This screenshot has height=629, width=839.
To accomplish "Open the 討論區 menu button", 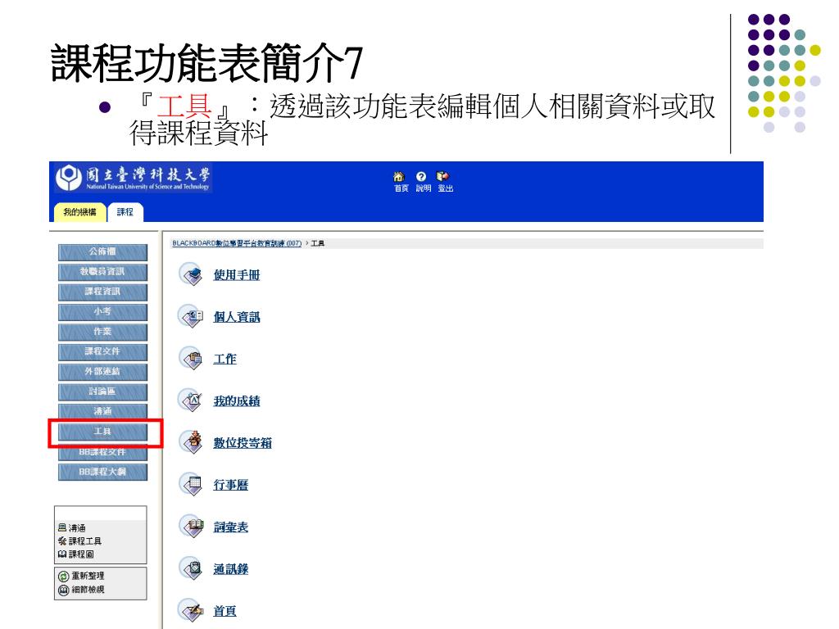I will 102,391.
